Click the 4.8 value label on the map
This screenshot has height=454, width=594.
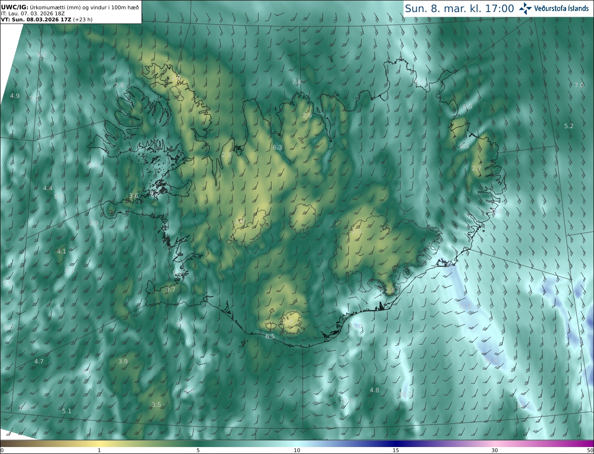point(374,390)
